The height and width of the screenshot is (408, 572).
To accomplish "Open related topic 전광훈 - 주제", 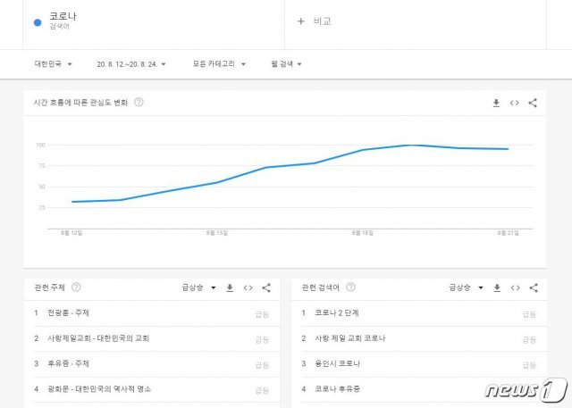I will click(x=69, y=313).
